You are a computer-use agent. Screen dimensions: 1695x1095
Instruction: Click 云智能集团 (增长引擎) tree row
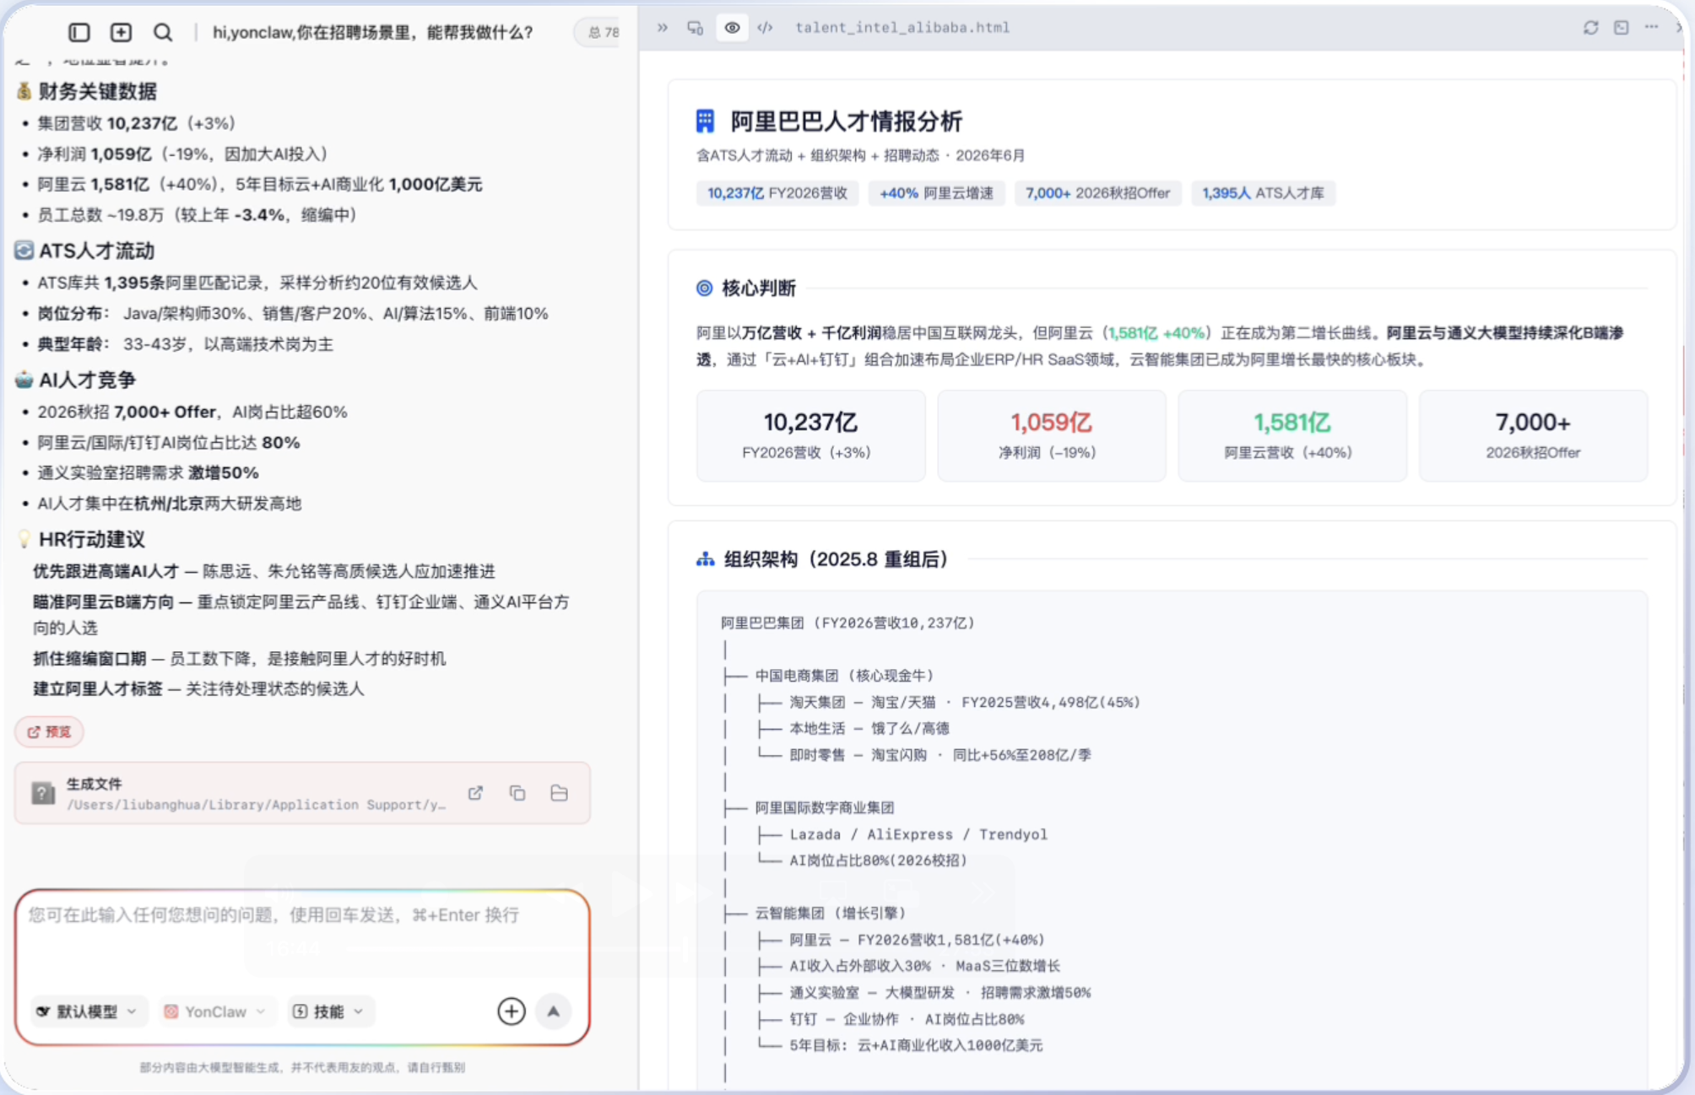(x=830, y=913)
